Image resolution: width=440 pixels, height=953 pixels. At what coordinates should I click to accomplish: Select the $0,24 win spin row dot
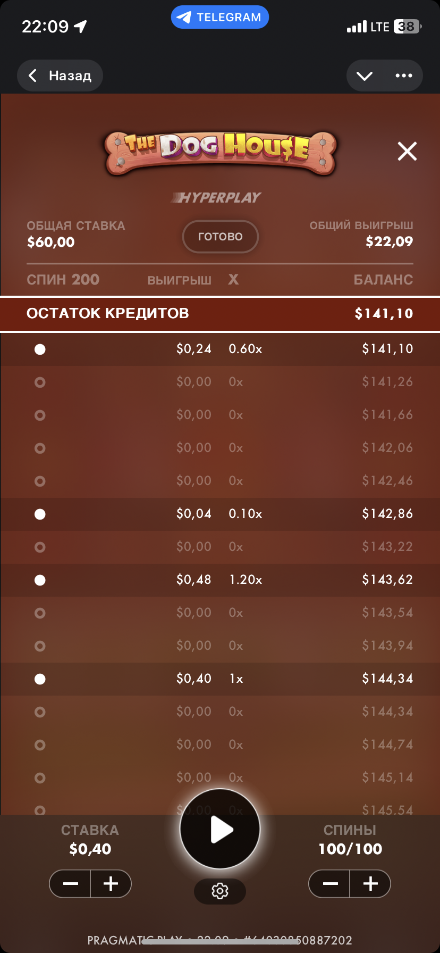click(x=40, y=349)
